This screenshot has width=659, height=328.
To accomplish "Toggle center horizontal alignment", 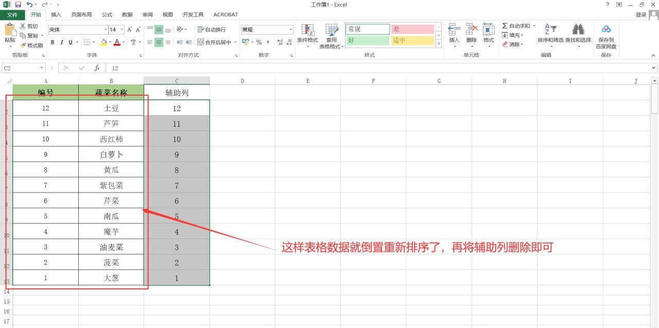I will coord(159,42).
